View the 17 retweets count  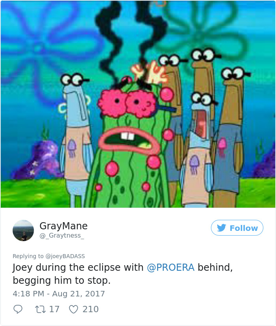(54, 309)
